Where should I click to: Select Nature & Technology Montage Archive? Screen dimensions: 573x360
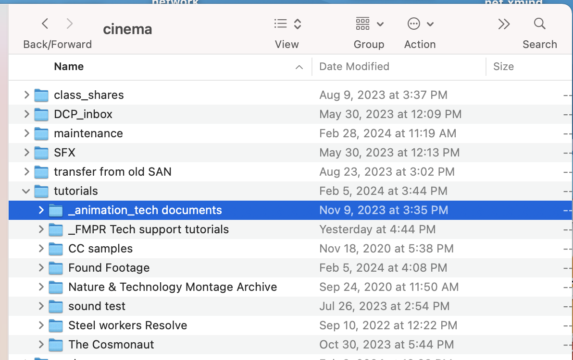point(173,287)
